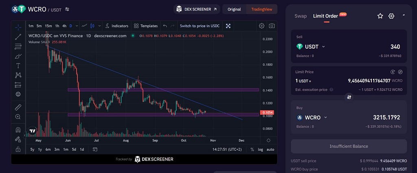This screenshot has width=417, height=173.
Task: Toggle lock all drawing tools
Action: click(18, 149)
